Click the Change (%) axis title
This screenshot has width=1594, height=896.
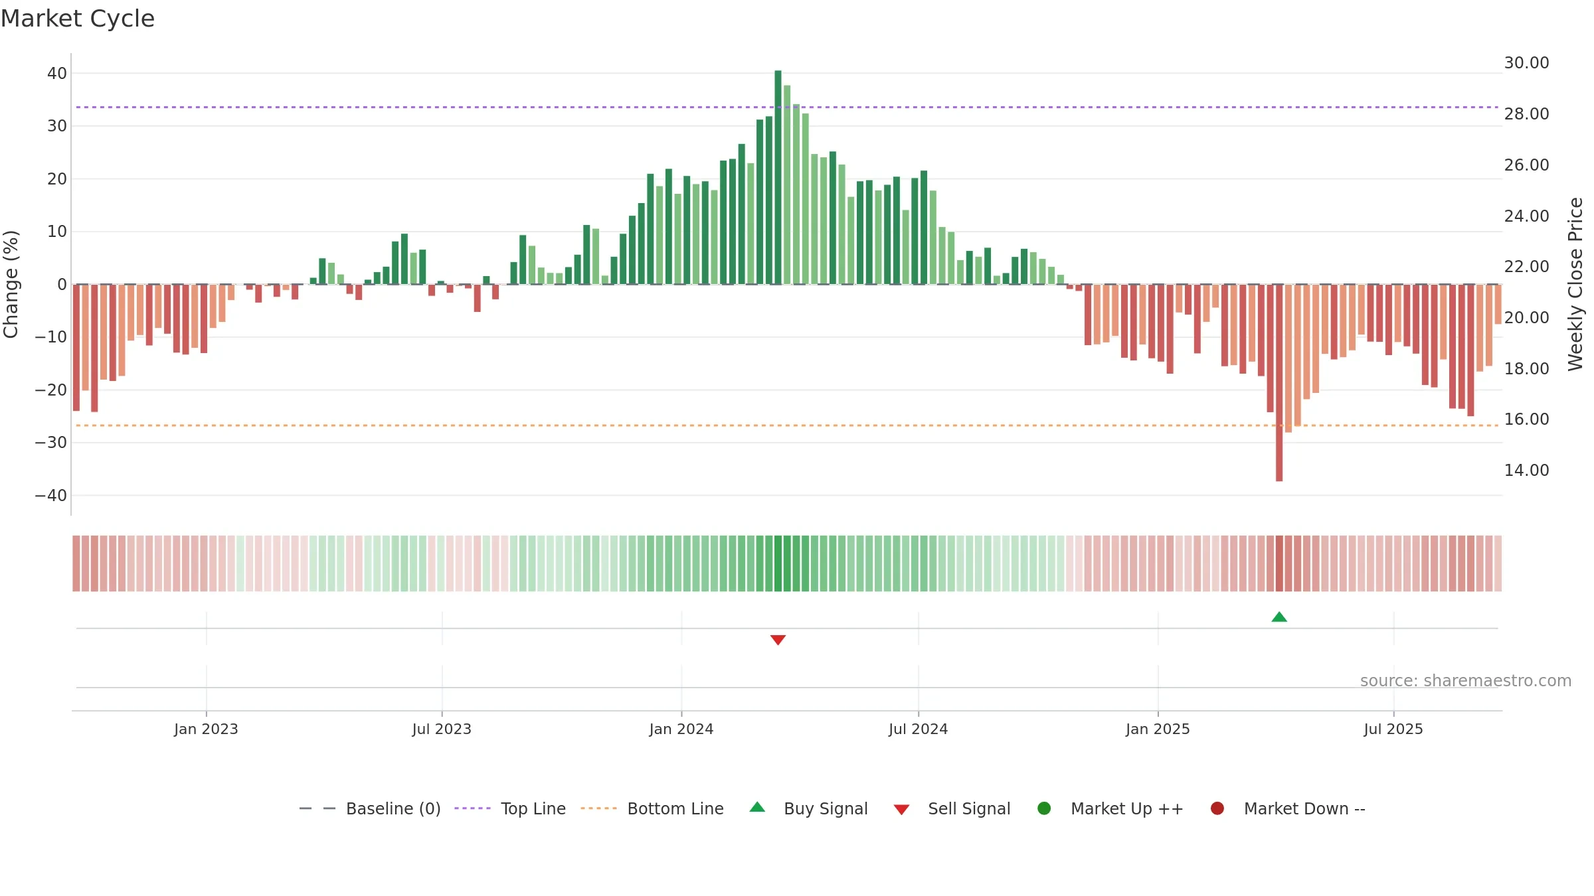coord(11,284)
